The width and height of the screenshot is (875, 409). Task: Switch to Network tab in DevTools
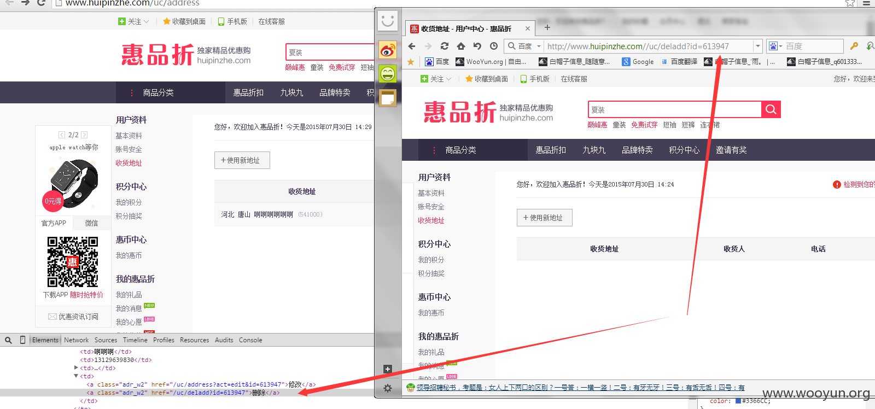(x=76, y=340)
